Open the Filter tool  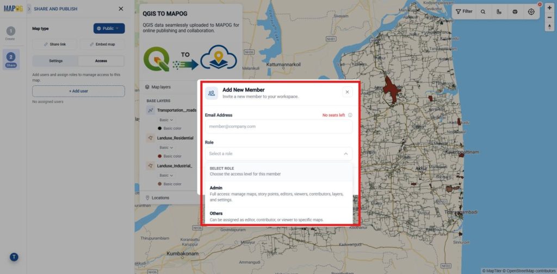click(464, 11)
